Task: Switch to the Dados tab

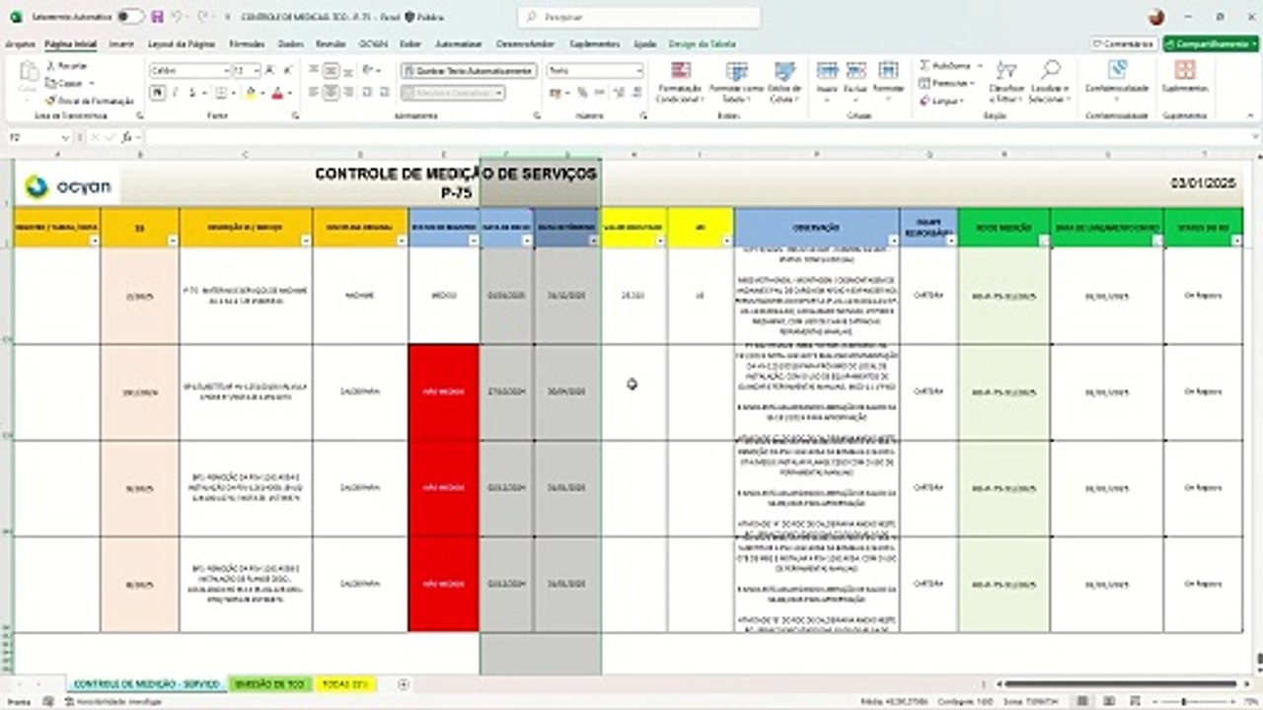Action: (x=290, y=44)
